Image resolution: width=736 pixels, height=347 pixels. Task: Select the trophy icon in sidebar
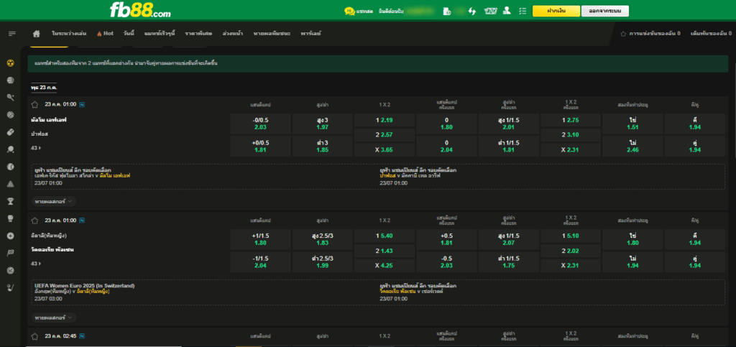pos(10,201)
